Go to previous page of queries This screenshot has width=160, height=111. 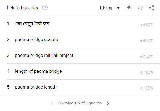coord(52,103)
